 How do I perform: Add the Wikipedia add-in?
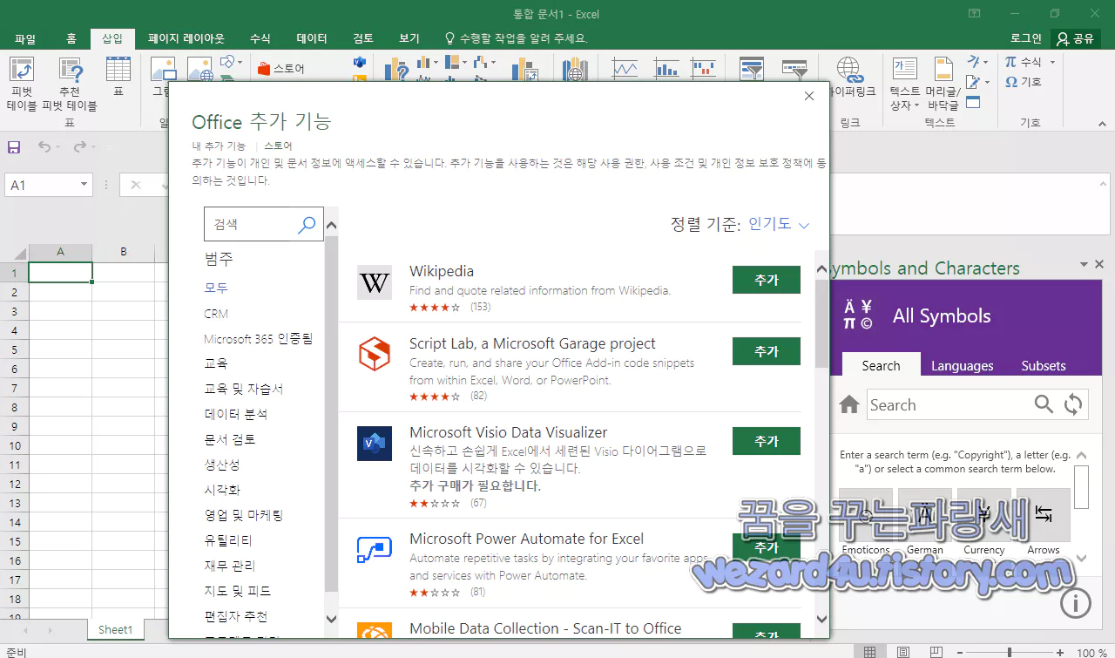point(767,280)
